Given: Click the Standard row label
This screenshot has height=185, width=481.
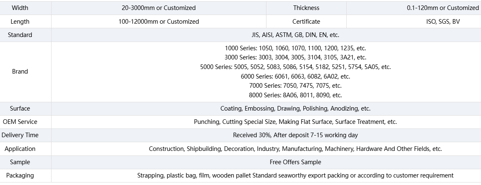Looking at the screenshot, I should coord(20,35).
